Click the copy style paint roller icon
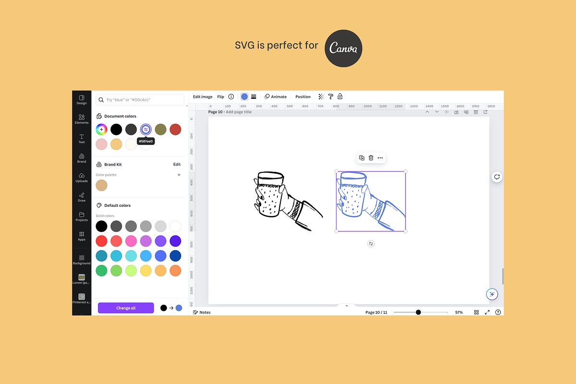This screenshot has width=576, height=384. pos(331,96)
